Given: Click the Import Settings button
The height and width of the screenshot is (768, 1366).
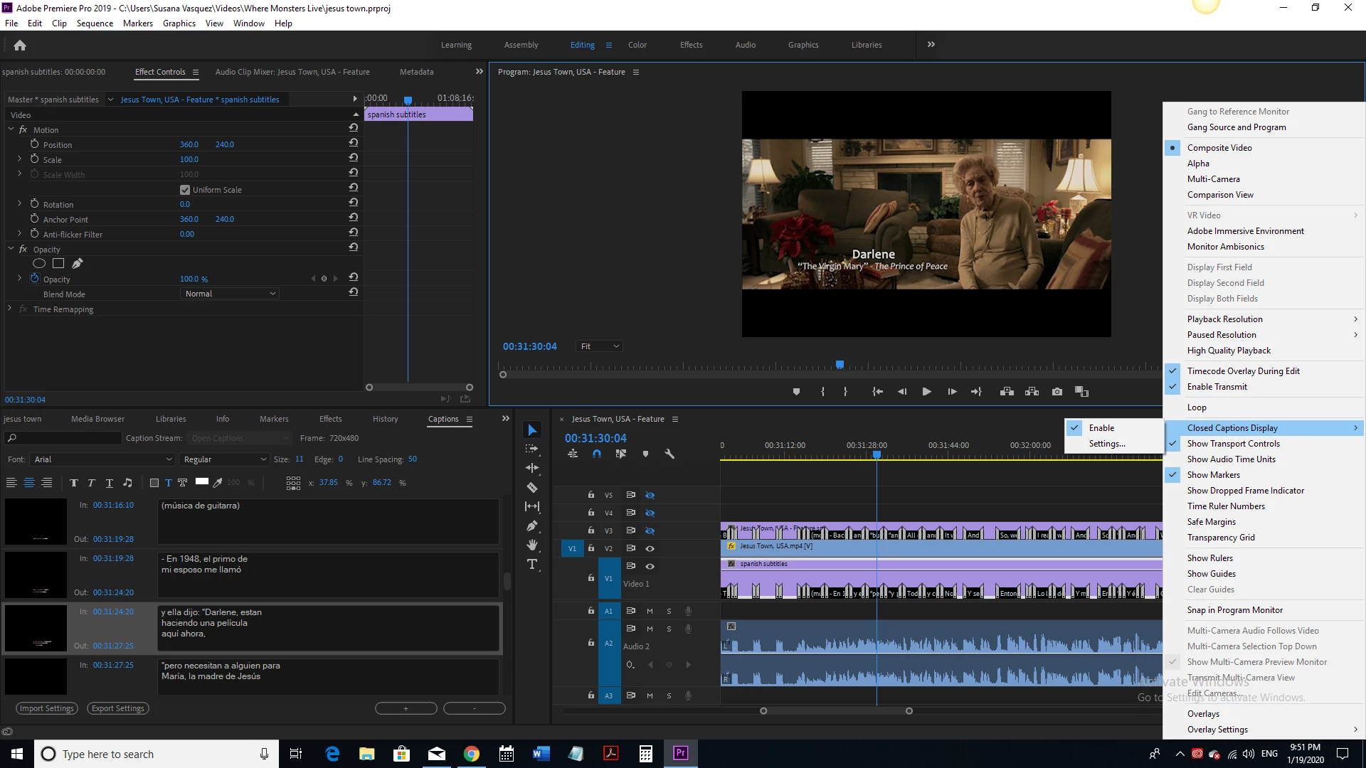Looking at the screenshot, I should (x=47, y=708).
